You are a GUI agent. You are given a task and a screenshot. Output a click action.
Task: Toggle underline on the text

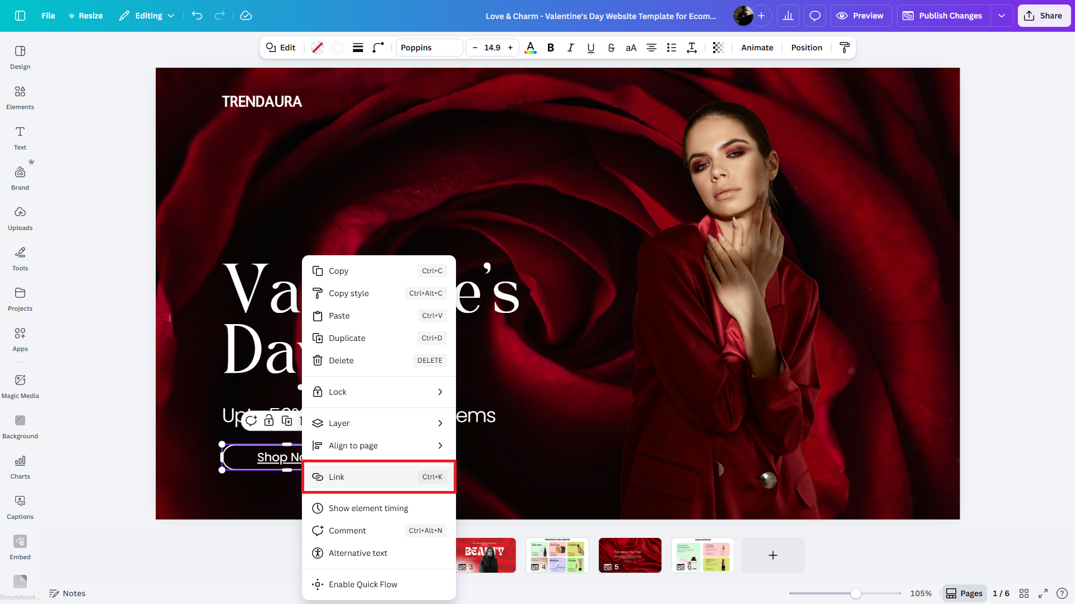tap(590, 48)
